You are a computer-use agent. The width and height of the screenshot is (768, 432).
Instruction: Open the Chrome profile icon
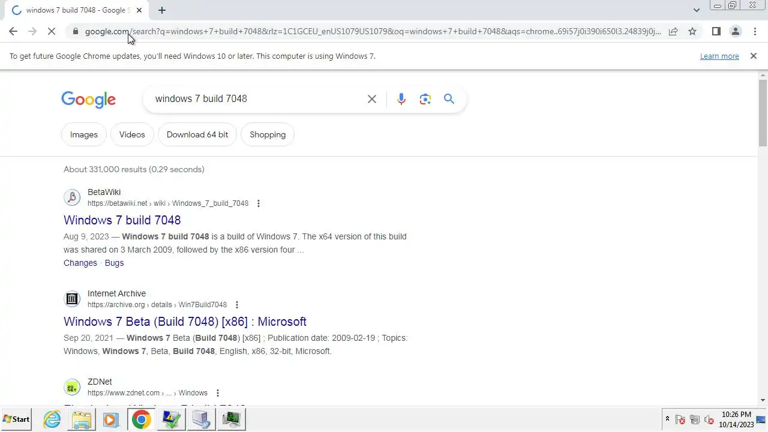click(x=735, y=31)
